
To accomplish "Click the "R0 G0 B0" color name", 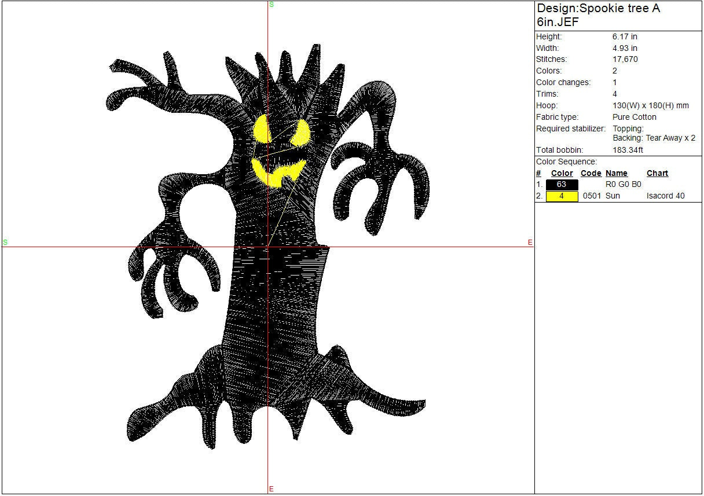I will [623, 185].
